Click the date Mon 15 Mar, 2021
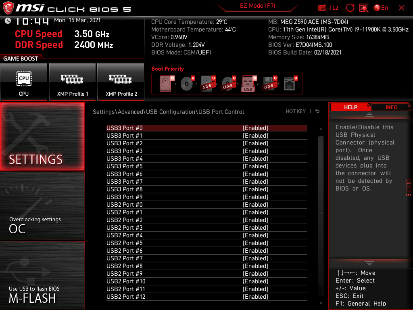This screenshot has height=310, width=413. 77,20
